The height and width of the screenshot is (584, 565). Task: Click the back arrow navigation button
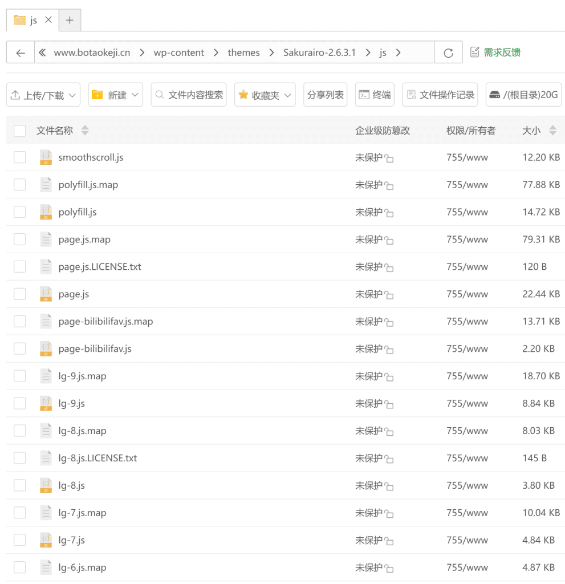(21, 52)
